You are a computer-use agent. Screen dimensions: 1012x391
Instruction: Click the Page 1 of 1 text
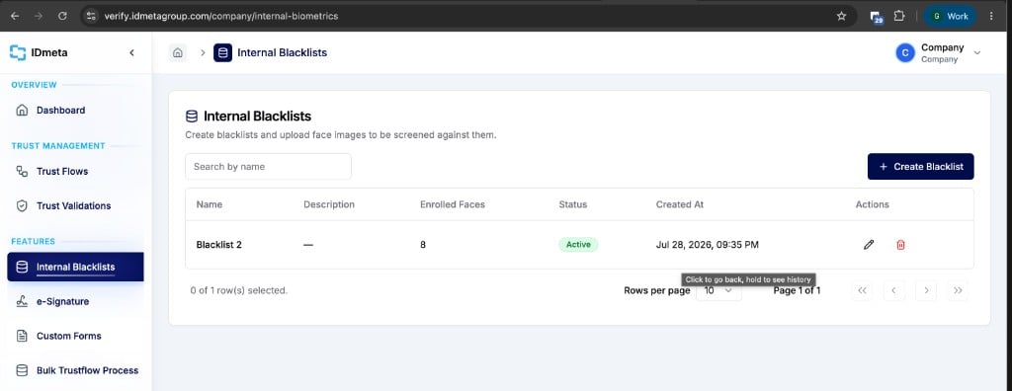coord(798,291)
